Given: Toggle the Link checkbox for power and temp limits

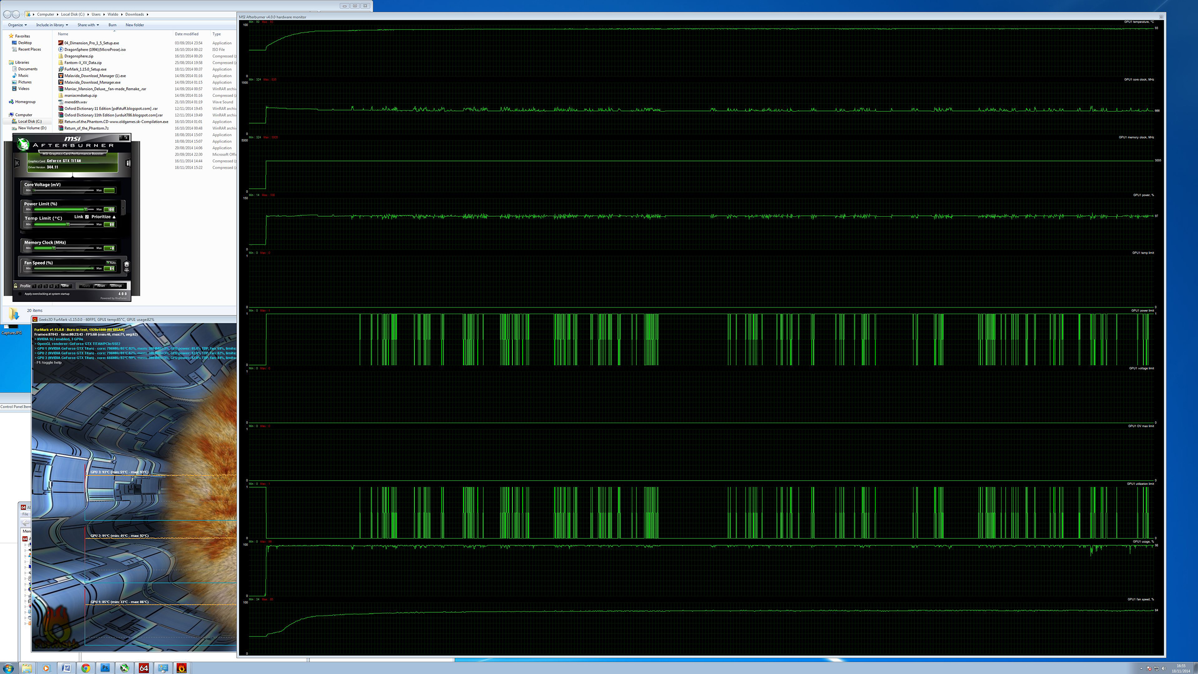Looking at the screenshot, I should pyautogui.click(x=87, y=217).
